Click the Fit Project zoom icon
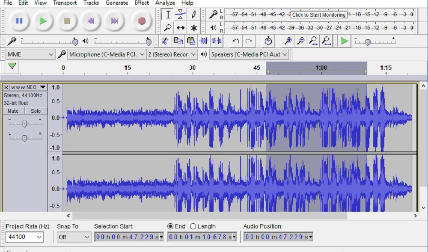Image resolution: width=428 pixels, height=252 pixels. (x=326, y=41)
